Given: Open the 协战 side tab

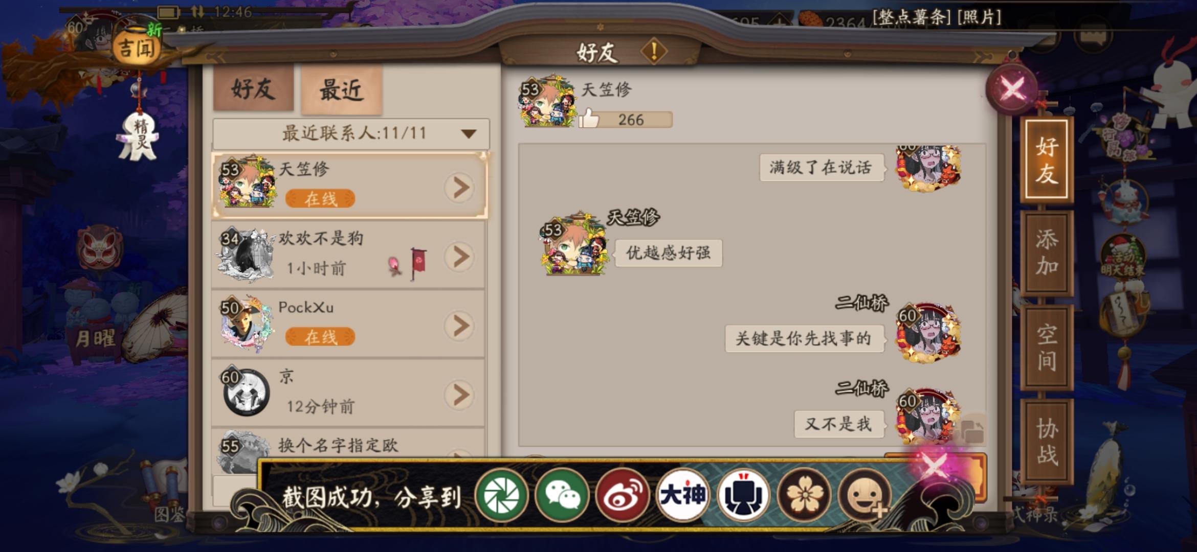Looking at the screenshot, I should point(1046,442).
